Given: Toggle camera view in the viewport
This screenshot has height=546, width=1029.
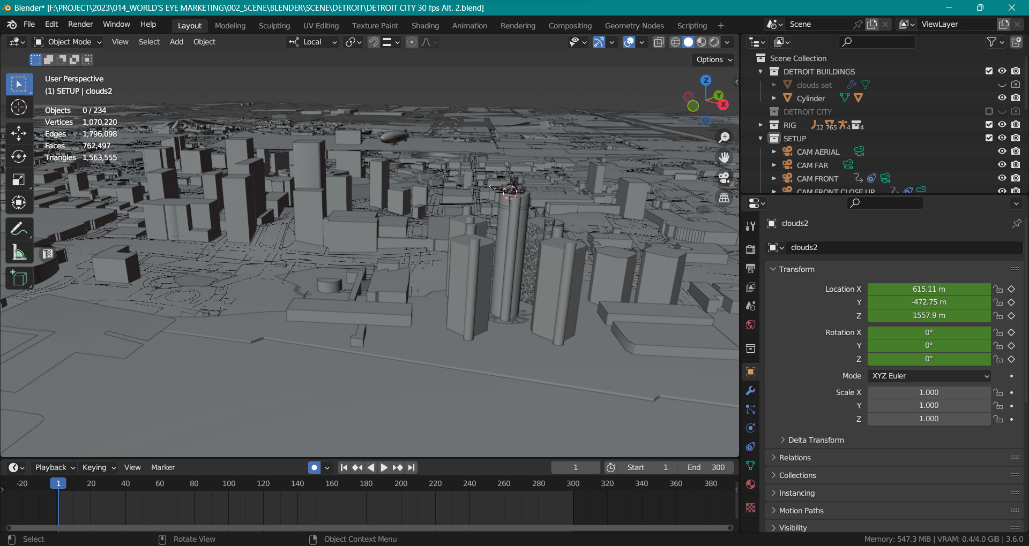Looking at the screenshot, I should click(724, 178).
